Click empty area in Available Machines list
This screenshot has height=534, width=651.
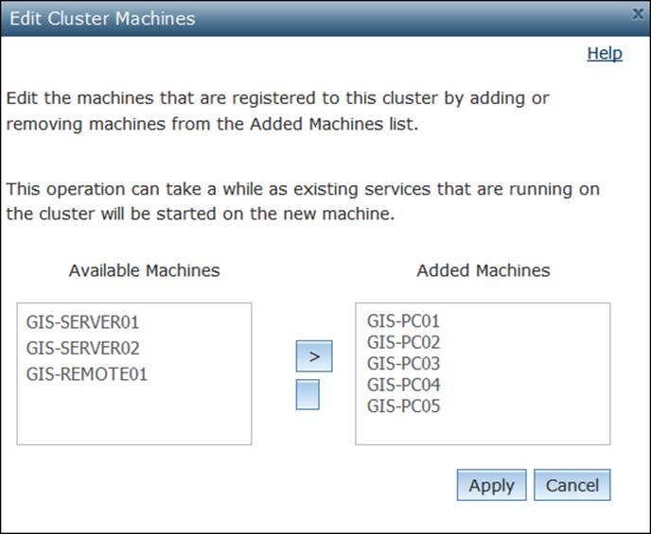click(133, 416)
